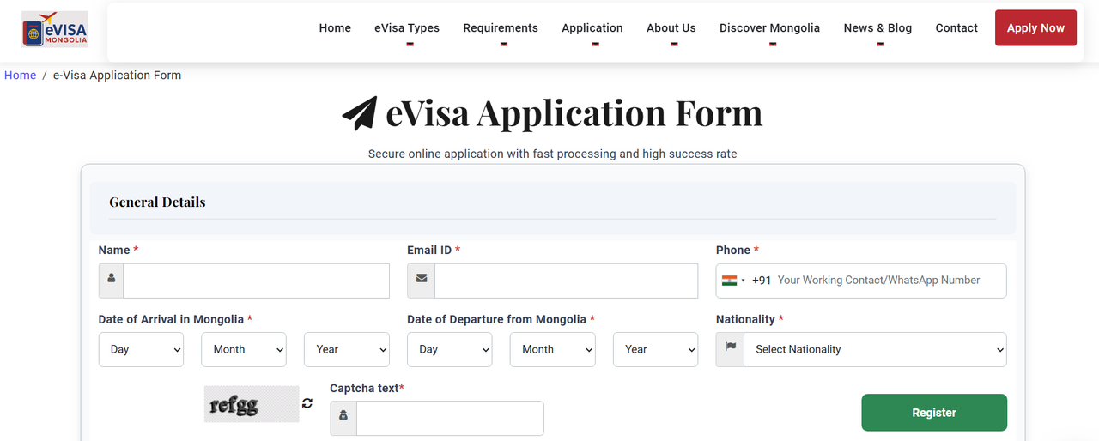Click the captcha refresh icon
The height and width of the screenshot is (441, 1099).
(x=307, y=403)
